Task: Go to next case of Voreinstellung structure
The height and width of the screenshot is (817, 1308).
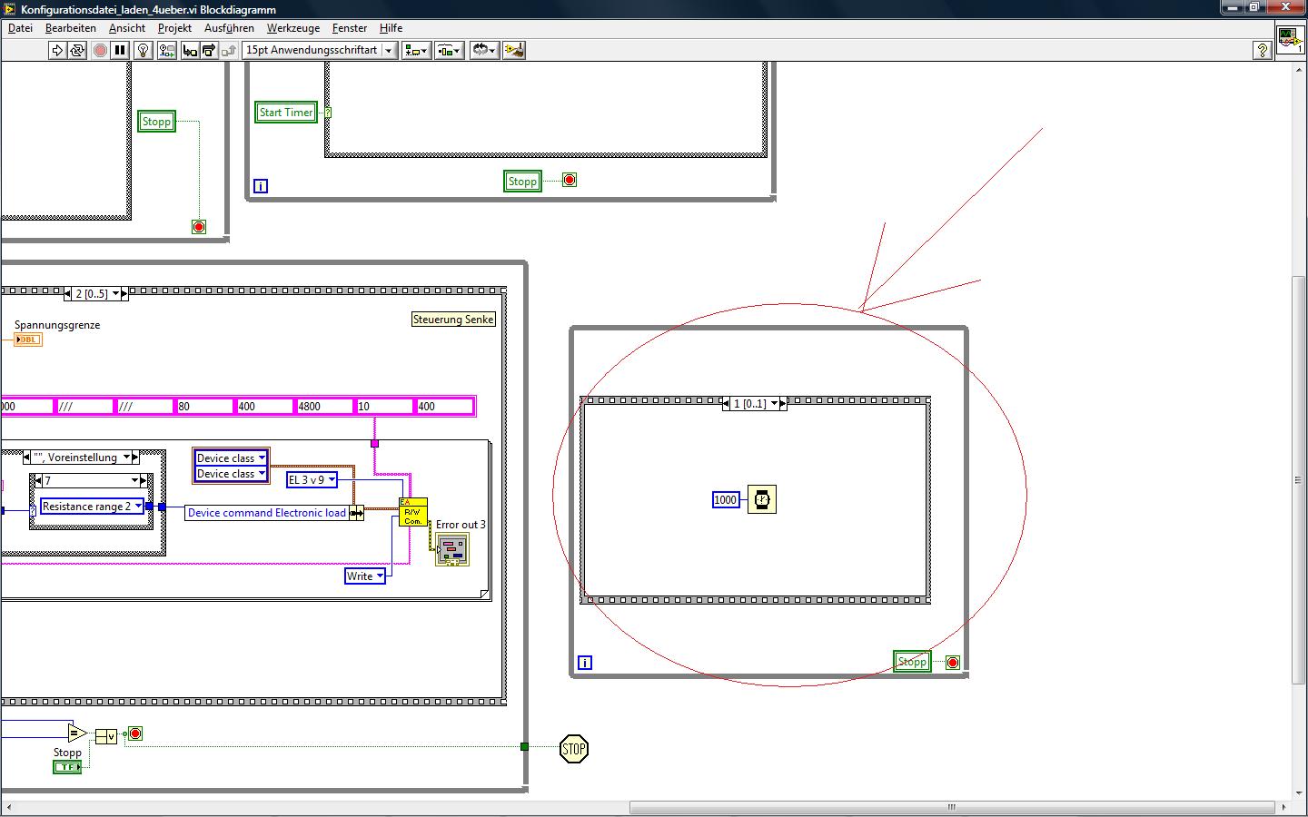Action: click(135, 458)
